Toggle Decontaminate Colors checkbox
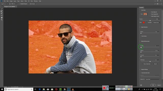The image size is (163, 91). point(141,73)
